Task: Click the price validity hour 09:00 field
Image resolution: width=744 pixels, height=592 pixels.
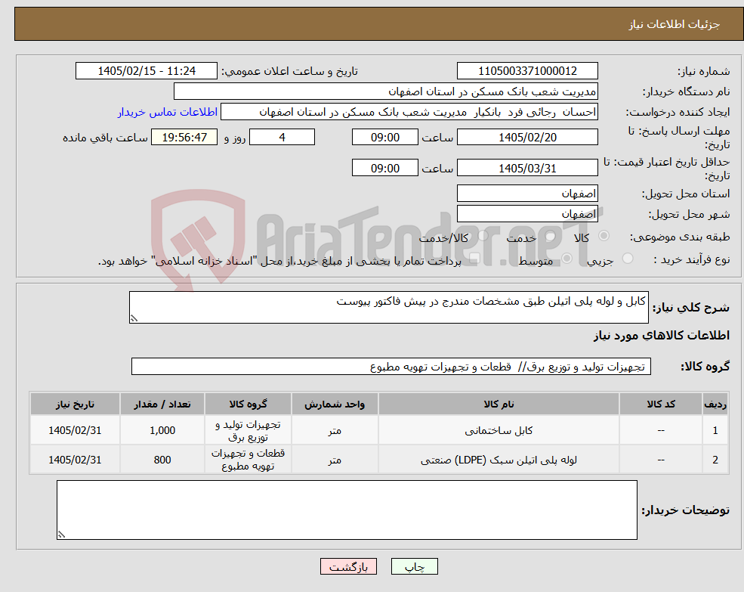Action: pyautogui.click(x=384, y=168)
